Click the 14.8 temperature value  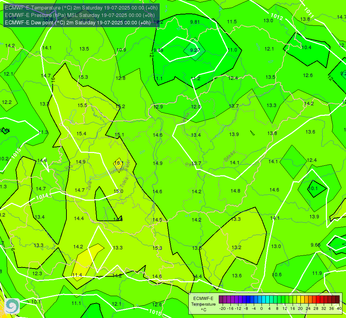point(235,191)
